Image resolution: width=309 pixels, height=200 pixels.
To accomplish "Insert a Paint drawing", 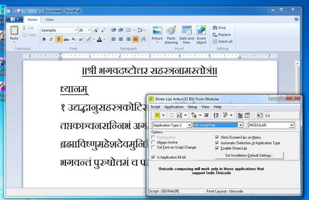I will click(171, 35).
